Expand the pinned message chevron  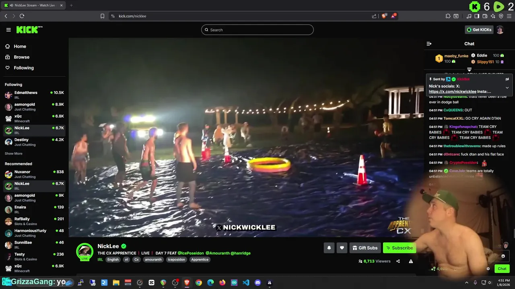pyautogui.click(x=507, y=88)
